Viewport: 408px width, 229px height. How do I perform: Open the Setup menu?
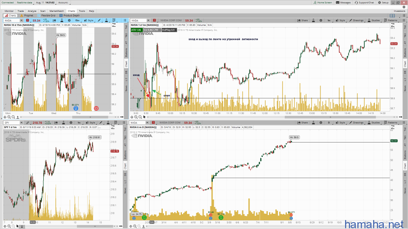[x=383, y=3]
